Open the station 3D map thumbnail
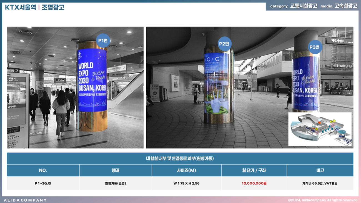Image resolution: width=361 pixels, height=203 pixels. 320,129
